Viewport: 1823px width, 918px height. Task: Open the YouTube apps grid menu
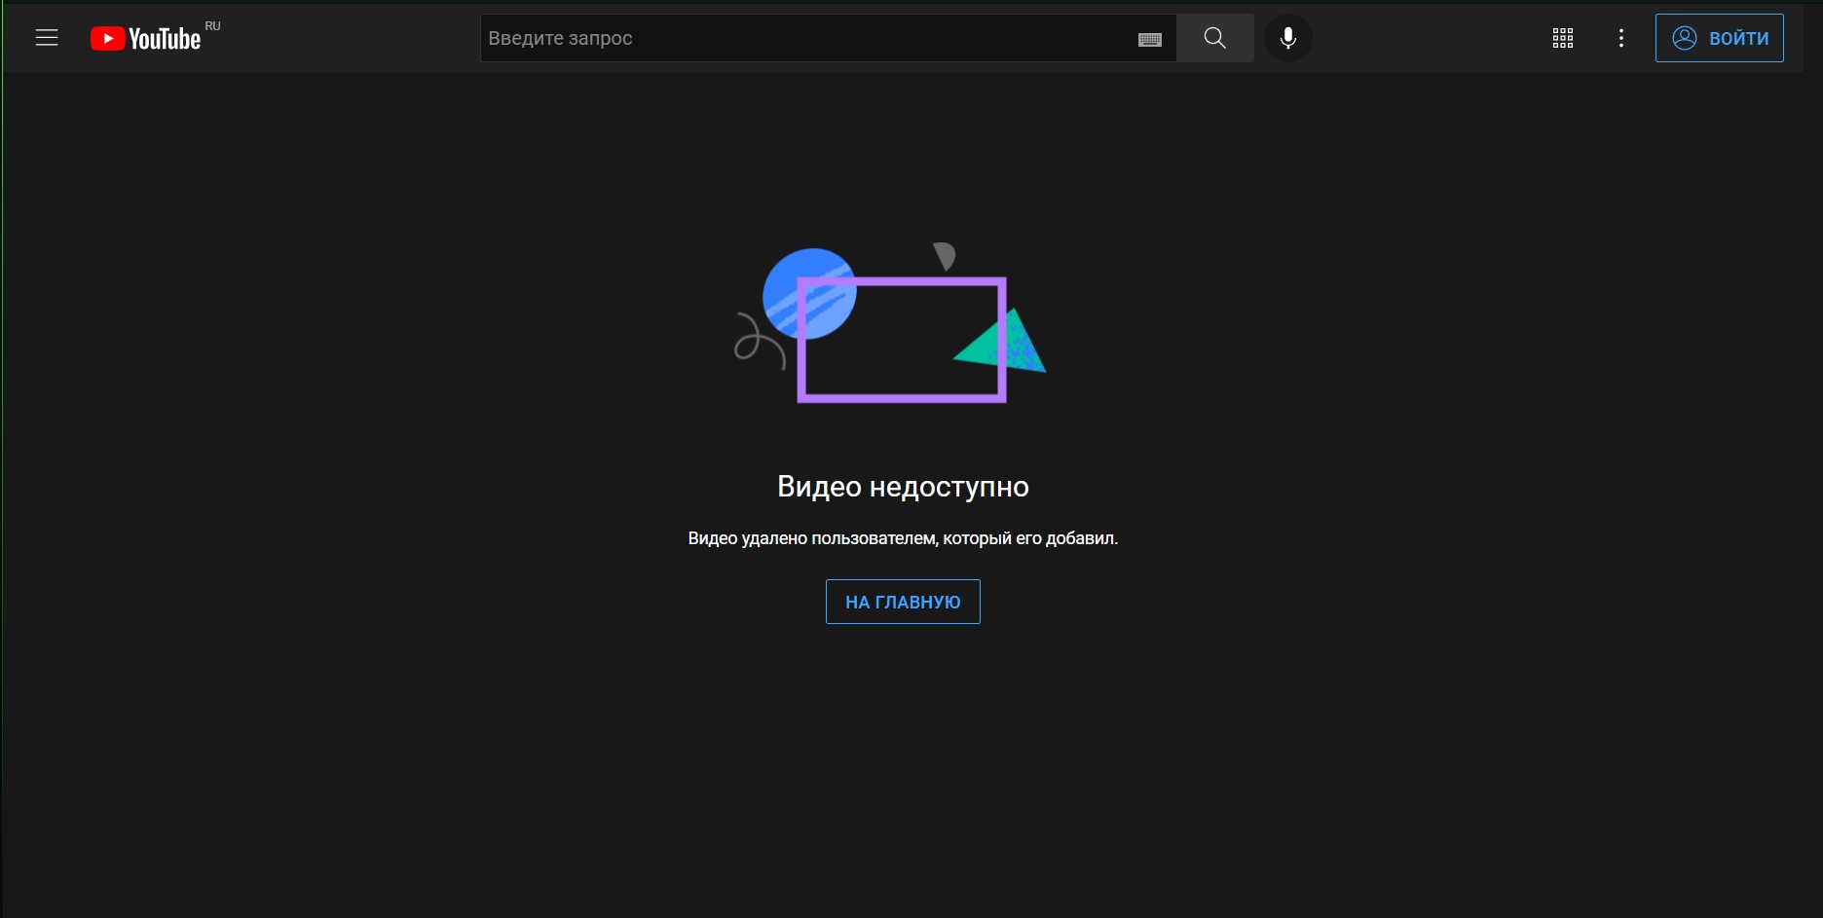[x=1562, y=38]
